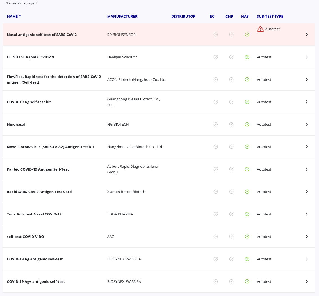The height and width of the screenshot is (296, 319).
Task: Click green HAS check for CLINITEST Rapid COVID-19
Action: tap(247, 57)
